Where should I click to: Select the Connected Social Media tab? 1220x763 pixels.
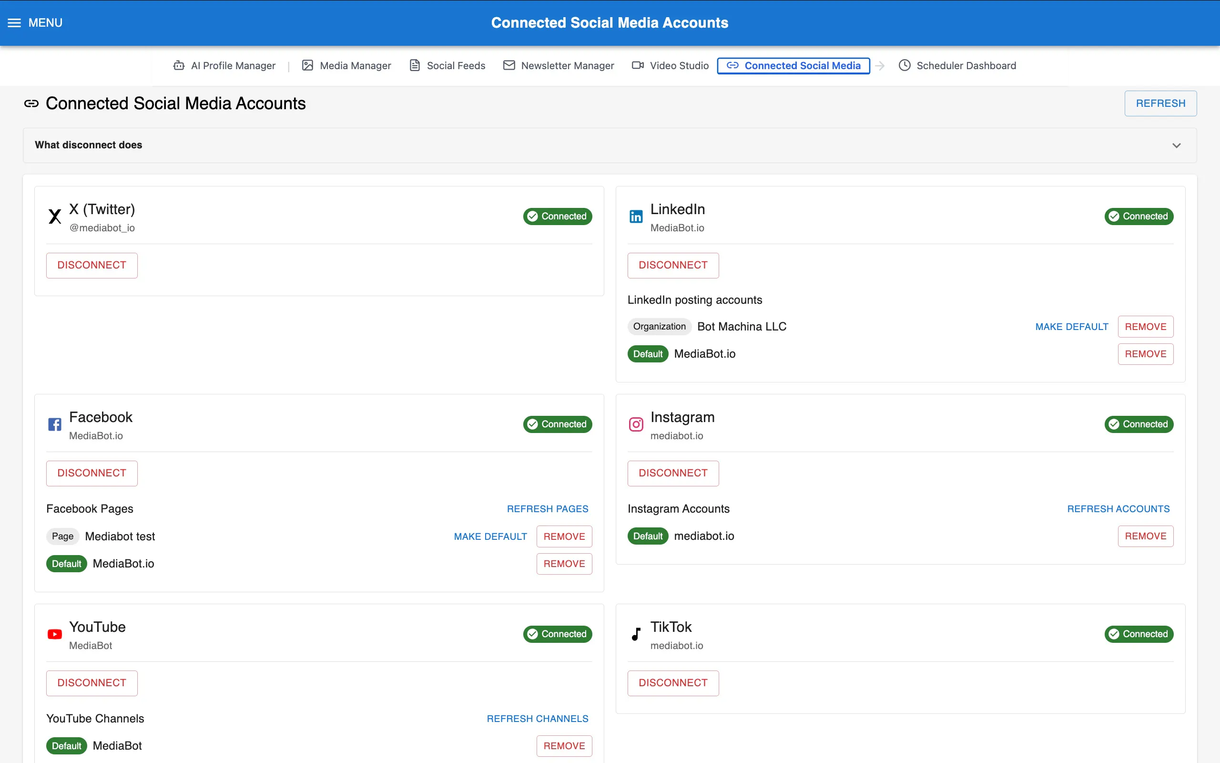click(793, 66)
